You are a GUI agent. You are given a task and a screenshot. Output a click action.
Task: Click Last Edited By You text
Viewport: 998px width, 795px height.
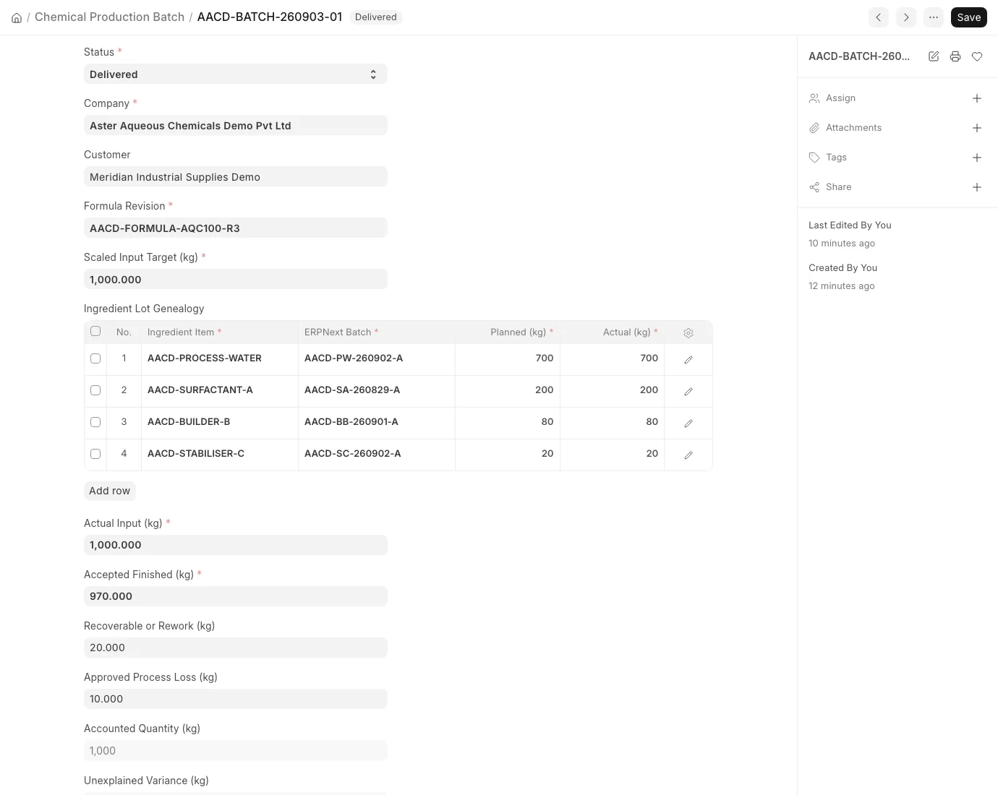point(850,225)
